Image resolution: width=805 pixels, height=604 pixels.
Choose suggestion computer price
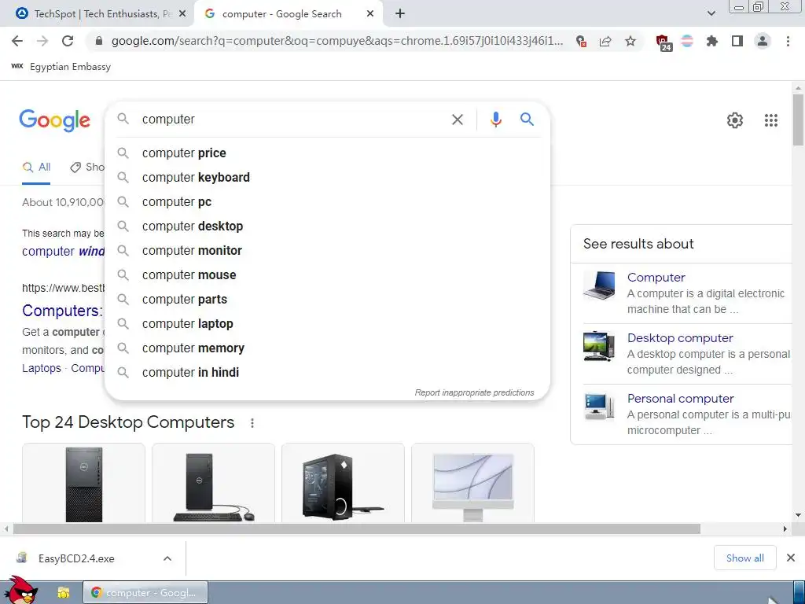(327, 153)
